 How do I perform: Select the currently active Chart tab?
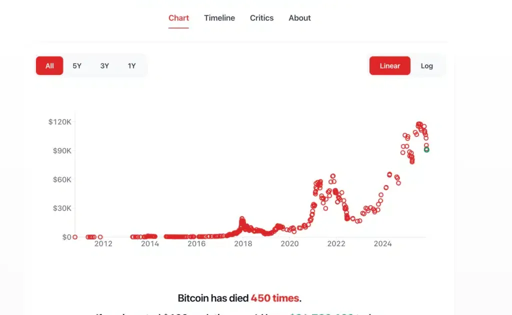(178, 18)
